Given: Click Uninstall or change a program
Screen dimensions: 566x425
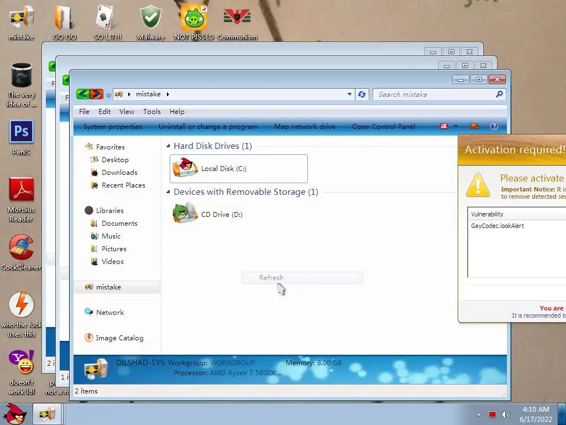Looking at the screenshot, I should 208,127.
